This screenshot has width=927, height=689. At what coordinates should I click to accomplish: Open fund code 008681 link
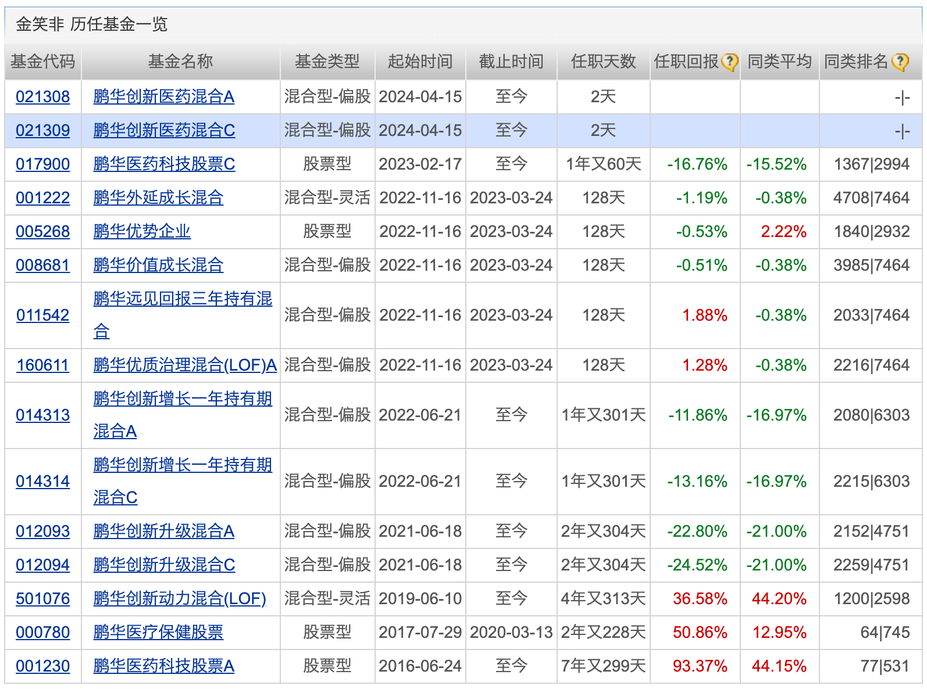(43, 265)
